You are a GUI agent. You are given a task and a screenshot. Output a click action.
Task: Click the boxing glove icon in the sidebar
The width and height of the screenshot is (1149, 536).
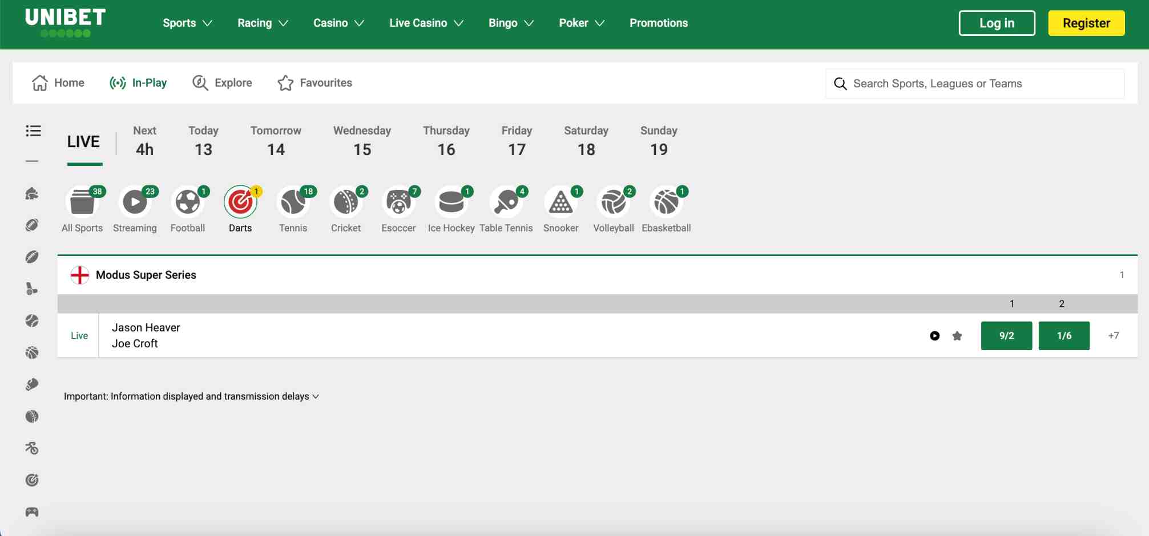click(33, 384)
